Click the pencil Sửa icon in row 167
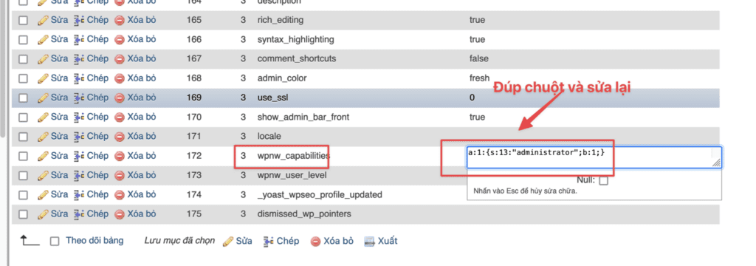 click(x=43, y=59)
